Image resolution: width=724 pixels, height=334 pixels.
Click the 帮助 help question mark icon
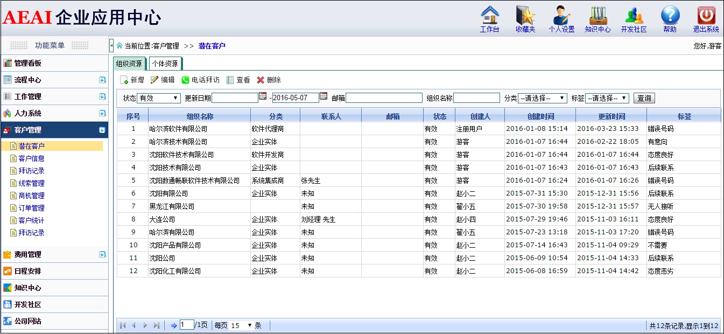pyautogui.click(x=670, y=16)
